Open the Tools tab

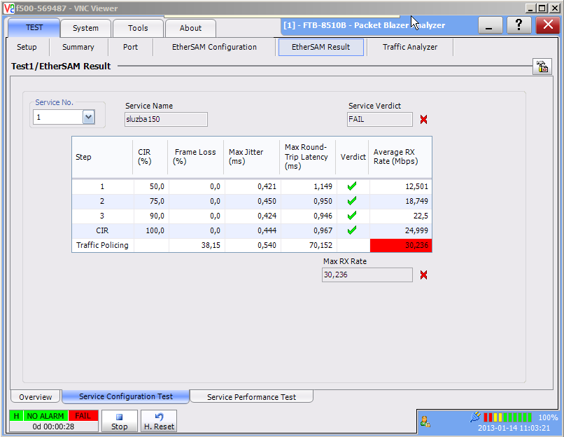[138, 28]
